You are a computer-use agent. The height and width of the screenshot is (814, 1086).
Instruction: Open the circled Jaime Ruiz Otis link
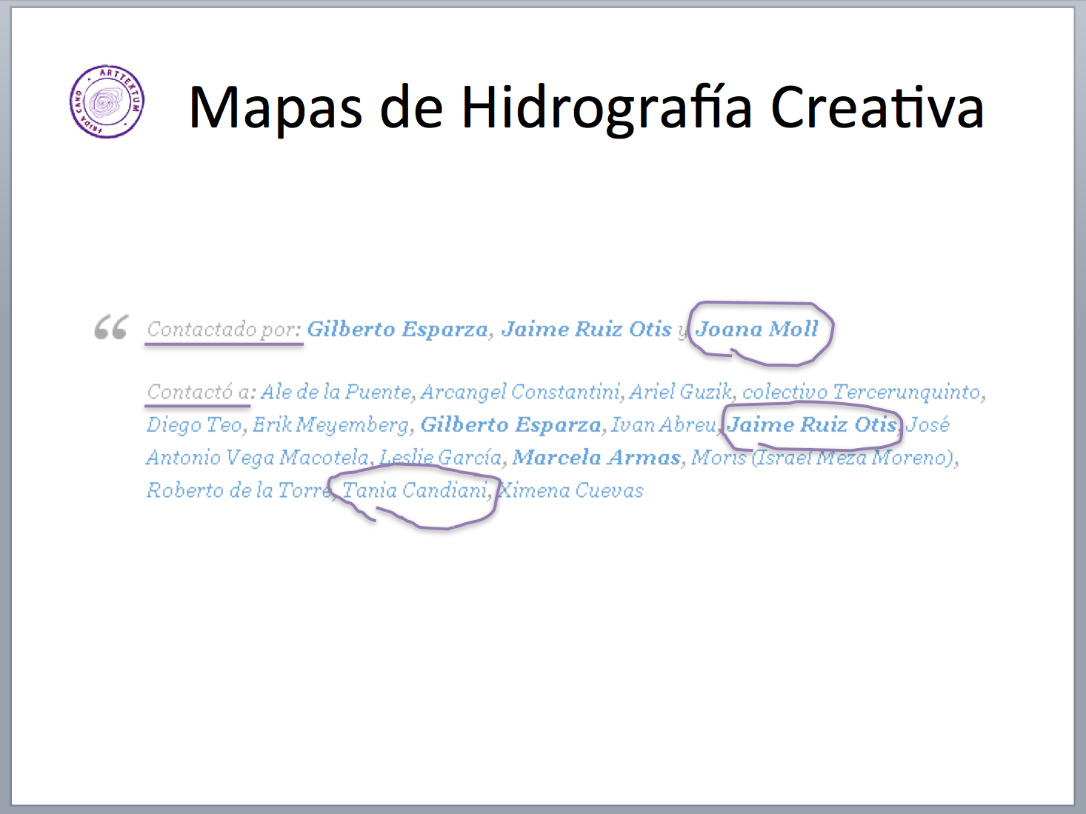(x=811, y=425)
